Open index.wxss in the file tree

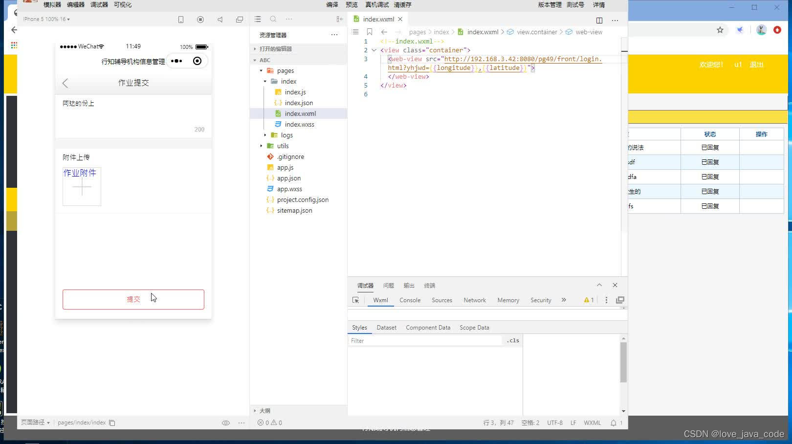(x=299, y=125)
